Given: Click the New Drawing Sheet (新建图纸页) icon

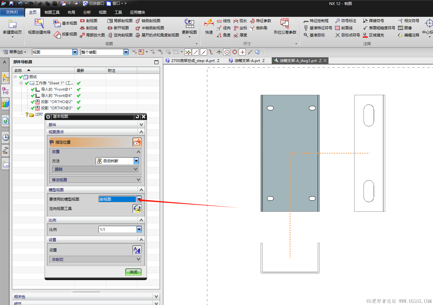Looking at the screenshot, I should (x=12, y=24).
